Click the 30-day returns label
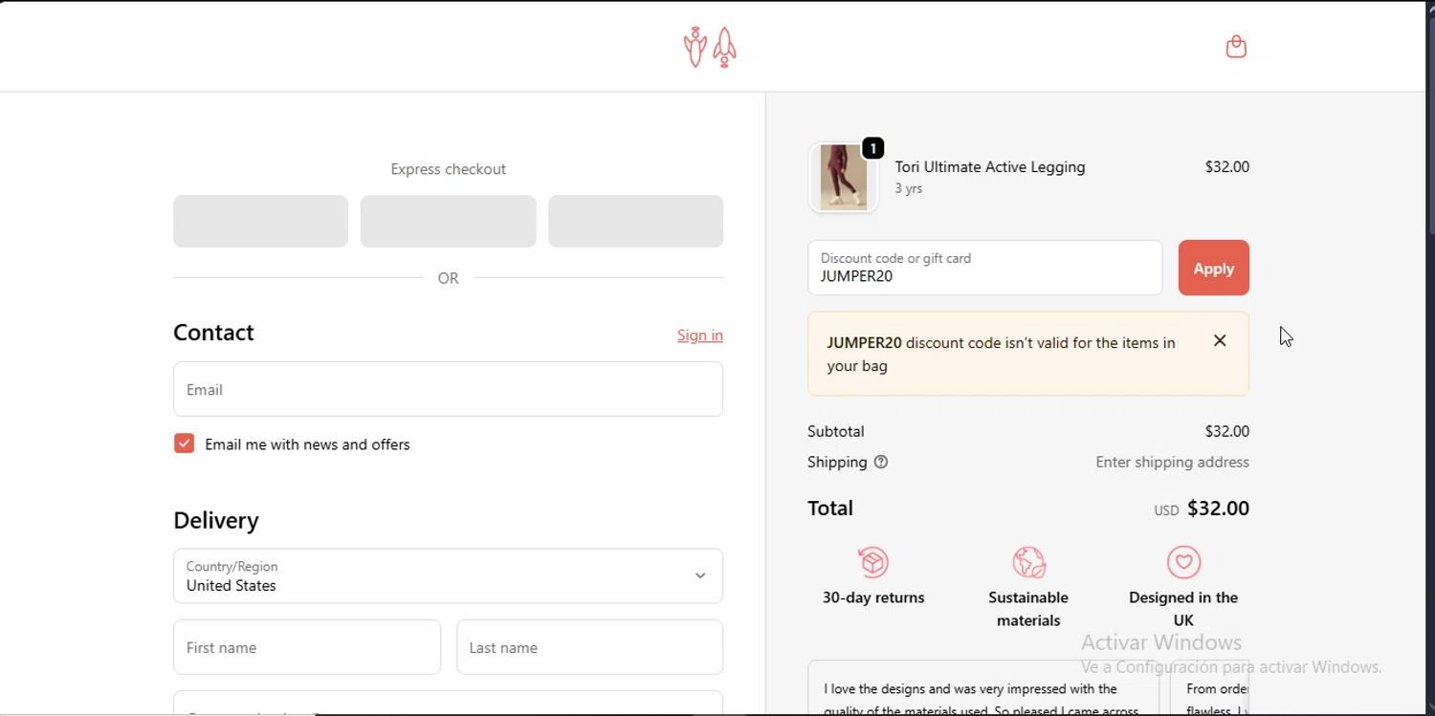1435x716 pixels. click(873, 597)
